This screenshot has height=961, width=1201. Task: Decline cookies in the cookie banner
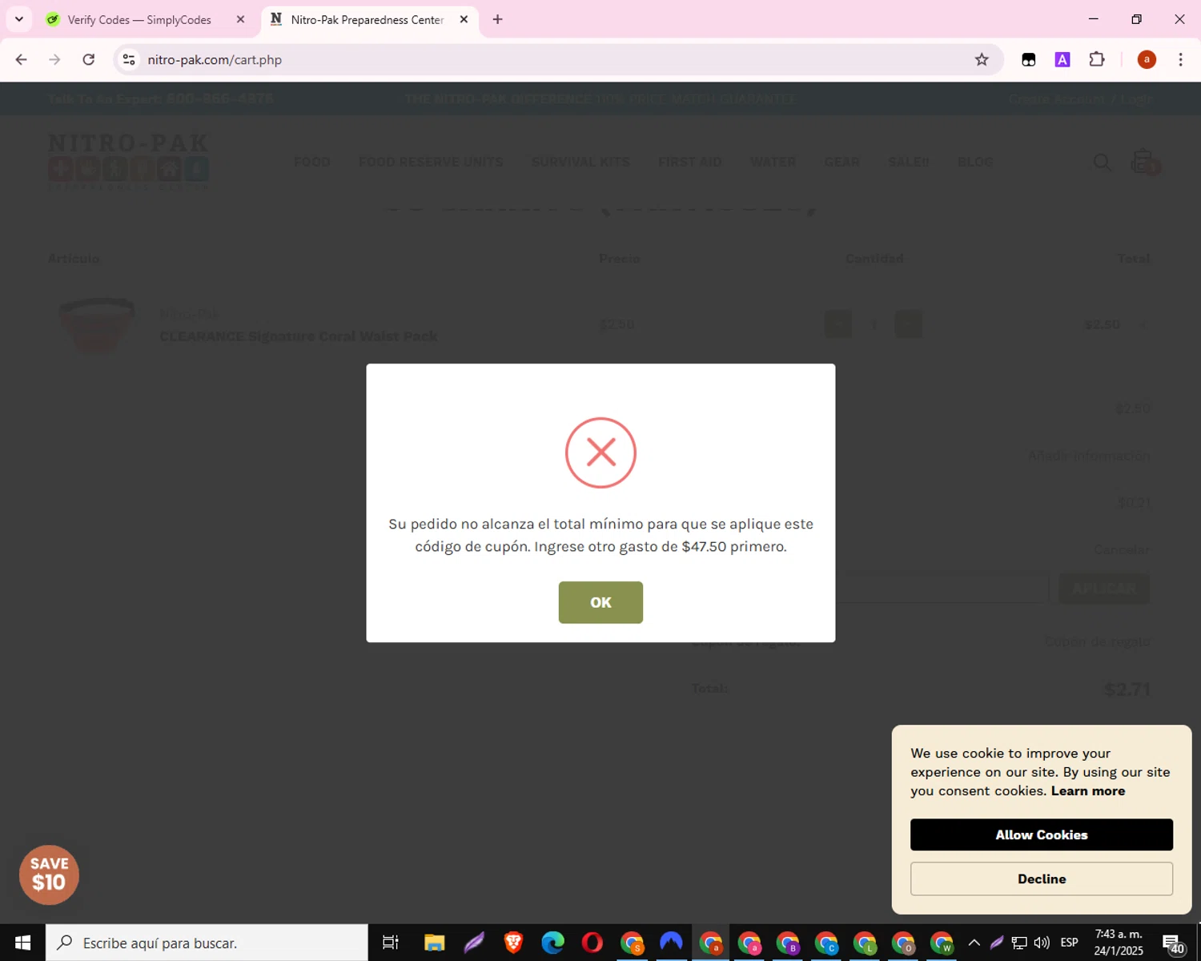click(x=1041, y=879)
